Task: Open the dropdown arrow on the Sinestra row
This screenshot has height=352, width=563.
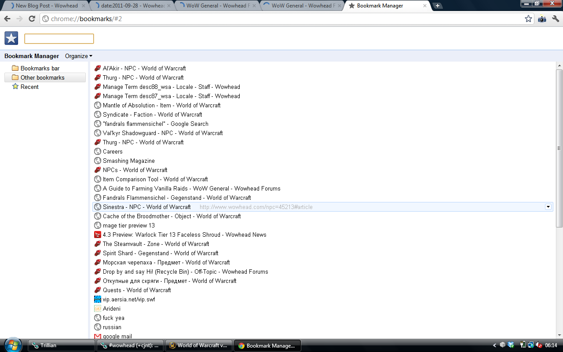Action: click(x=548, y=207)
